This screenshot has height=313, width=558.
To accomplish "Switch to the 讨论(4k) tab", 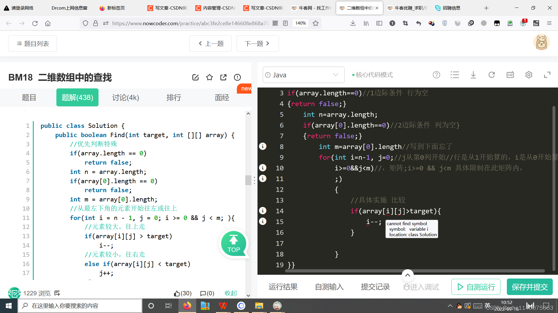I will (x=126, y=98).
